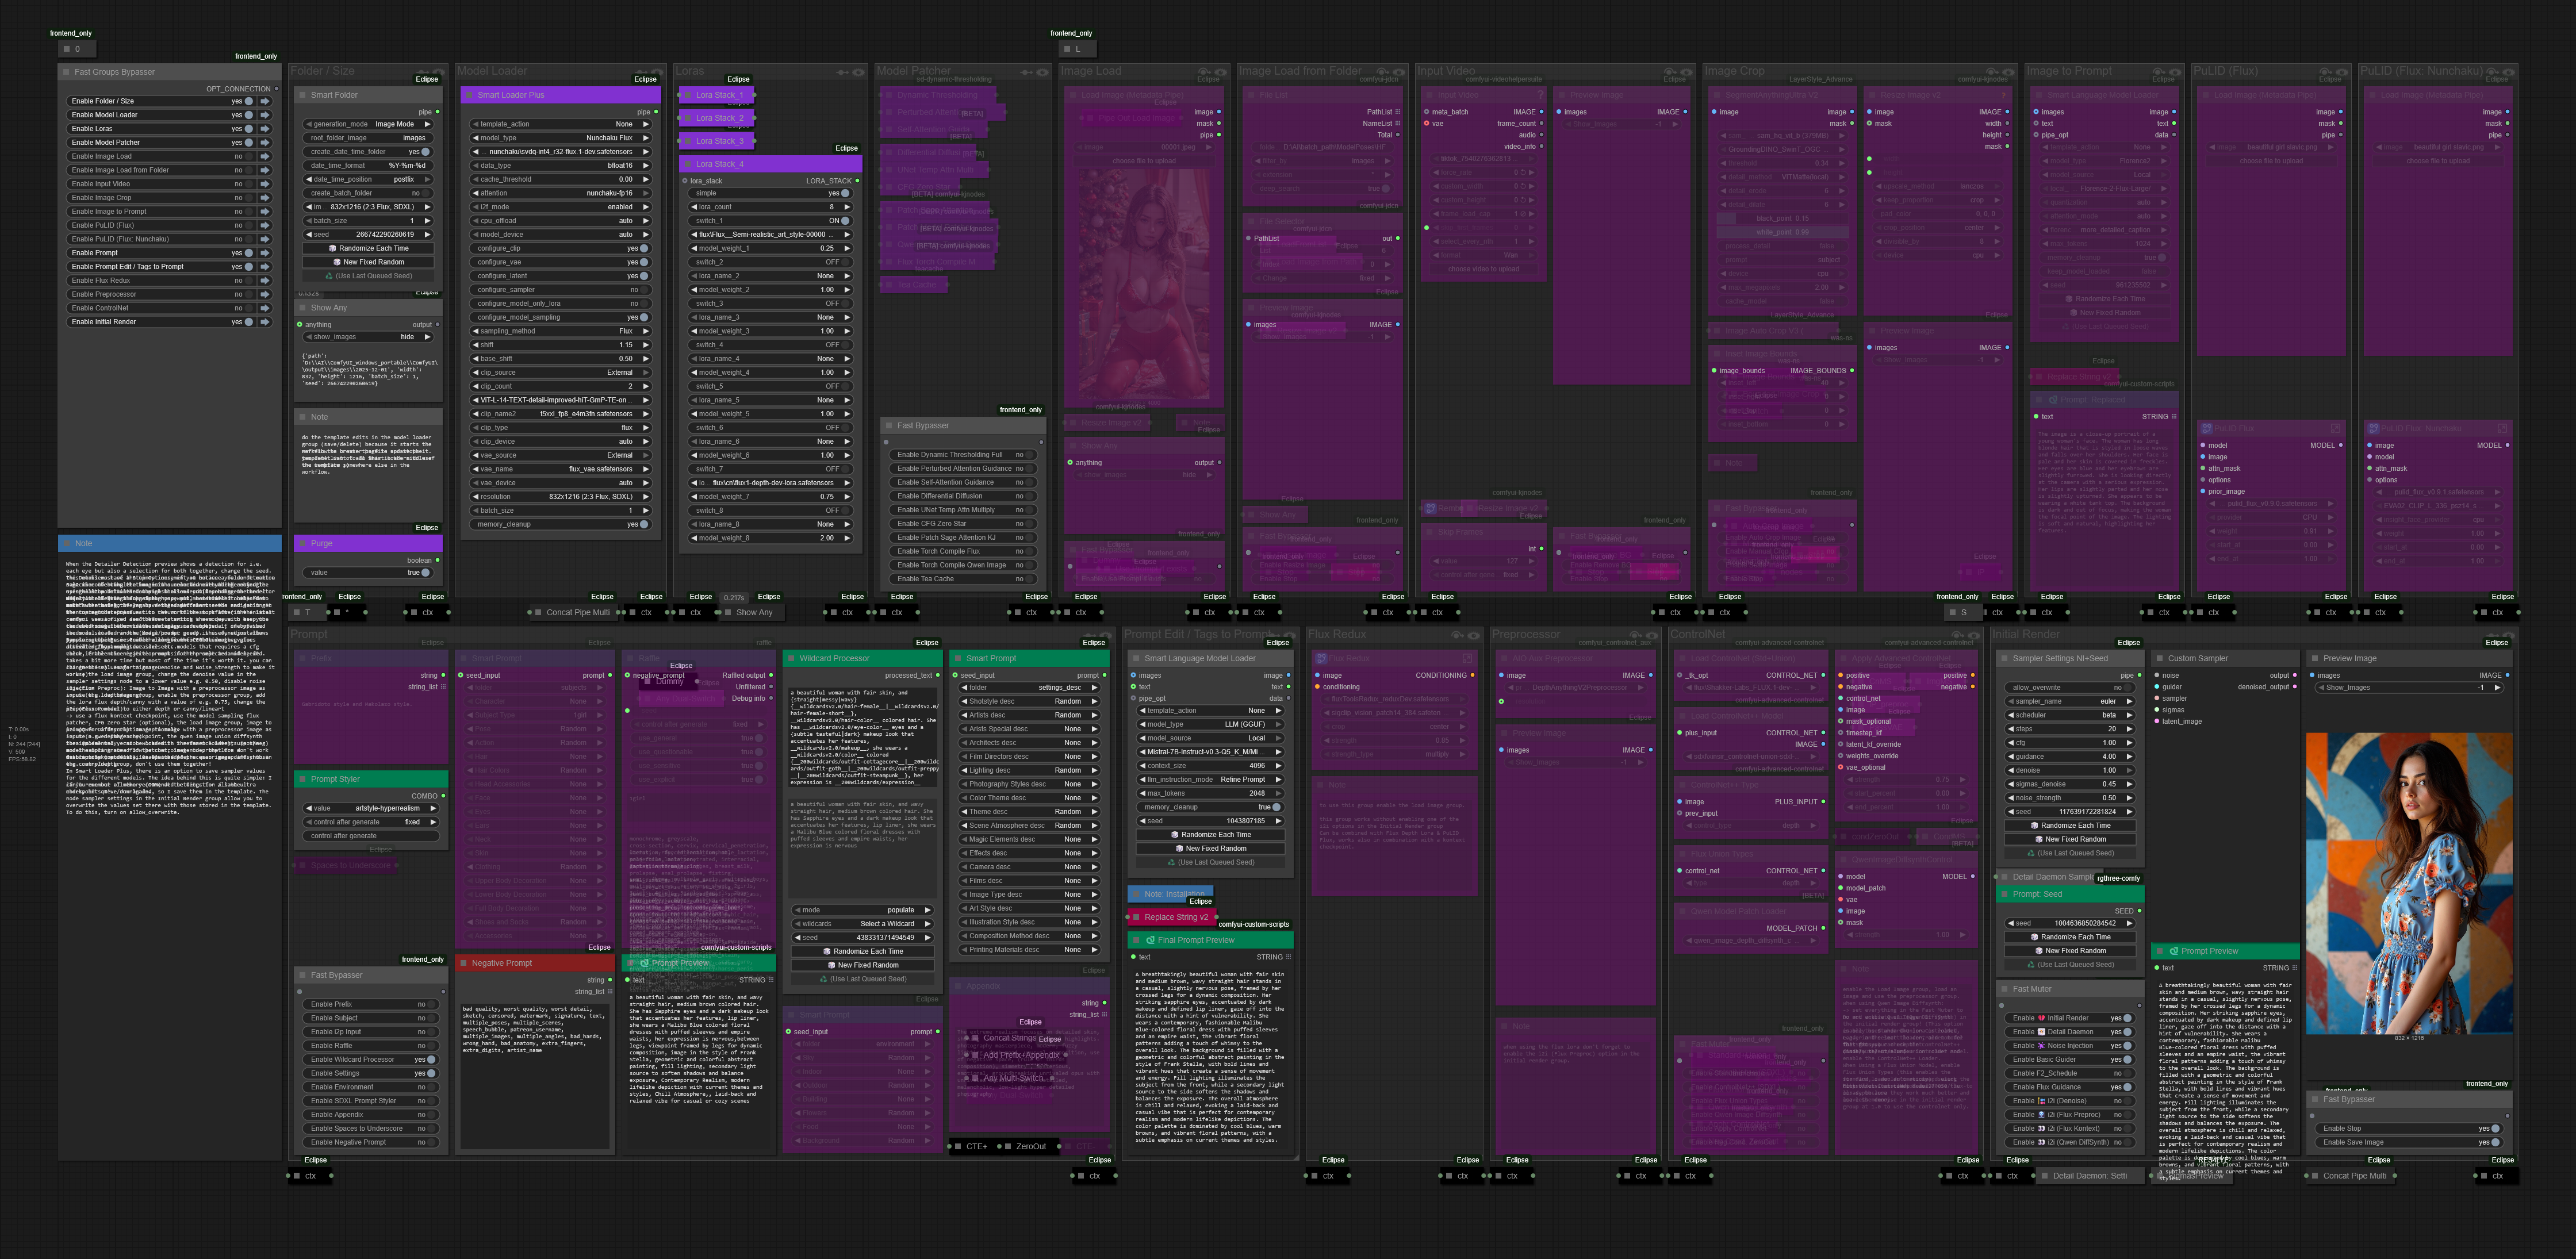Viewport: 2576px width, 1259px height.
Task: Click the eye icon on Loras group header
Action: (x=858, y=72)
